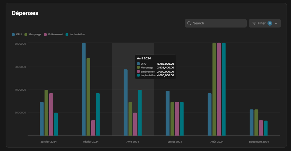Toggle the Implantation legend series
This screenshot has width=291, height=151.
75,34
